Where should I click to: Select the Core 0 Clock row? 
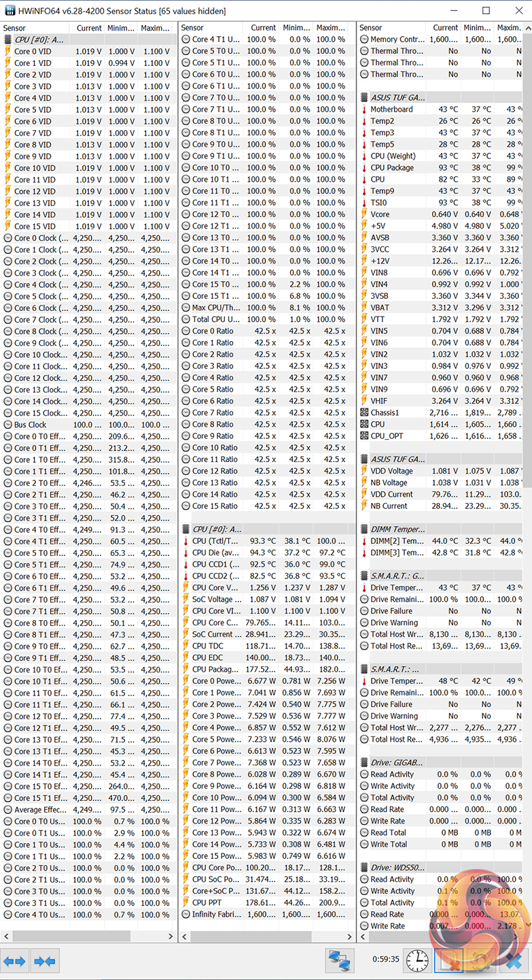(x=88, y=238)
